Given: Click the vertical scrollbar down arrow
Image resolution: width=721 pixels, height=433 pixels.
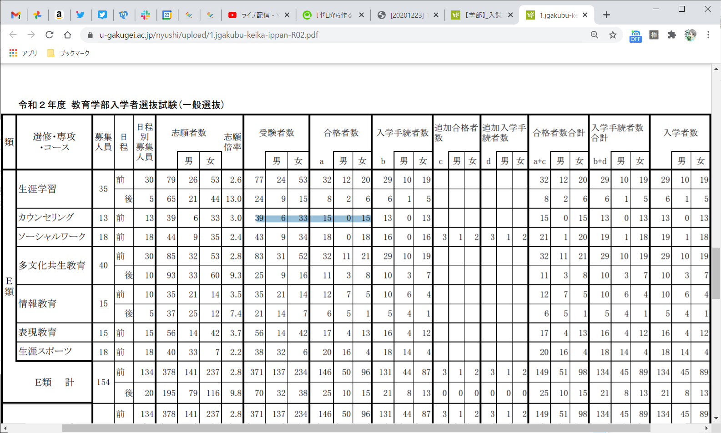Looking at the screenshot, I should [716, 418].
